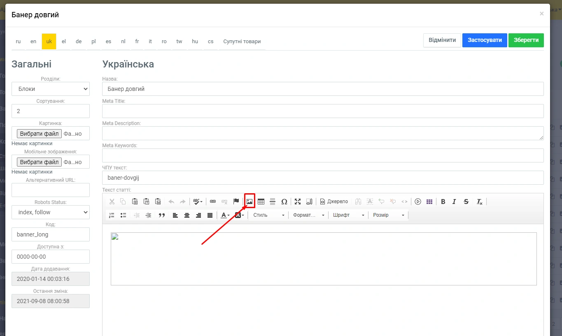This screenshot has height=336, width=562.
Task: Open the Супутні товари tab
Action: 242,42
